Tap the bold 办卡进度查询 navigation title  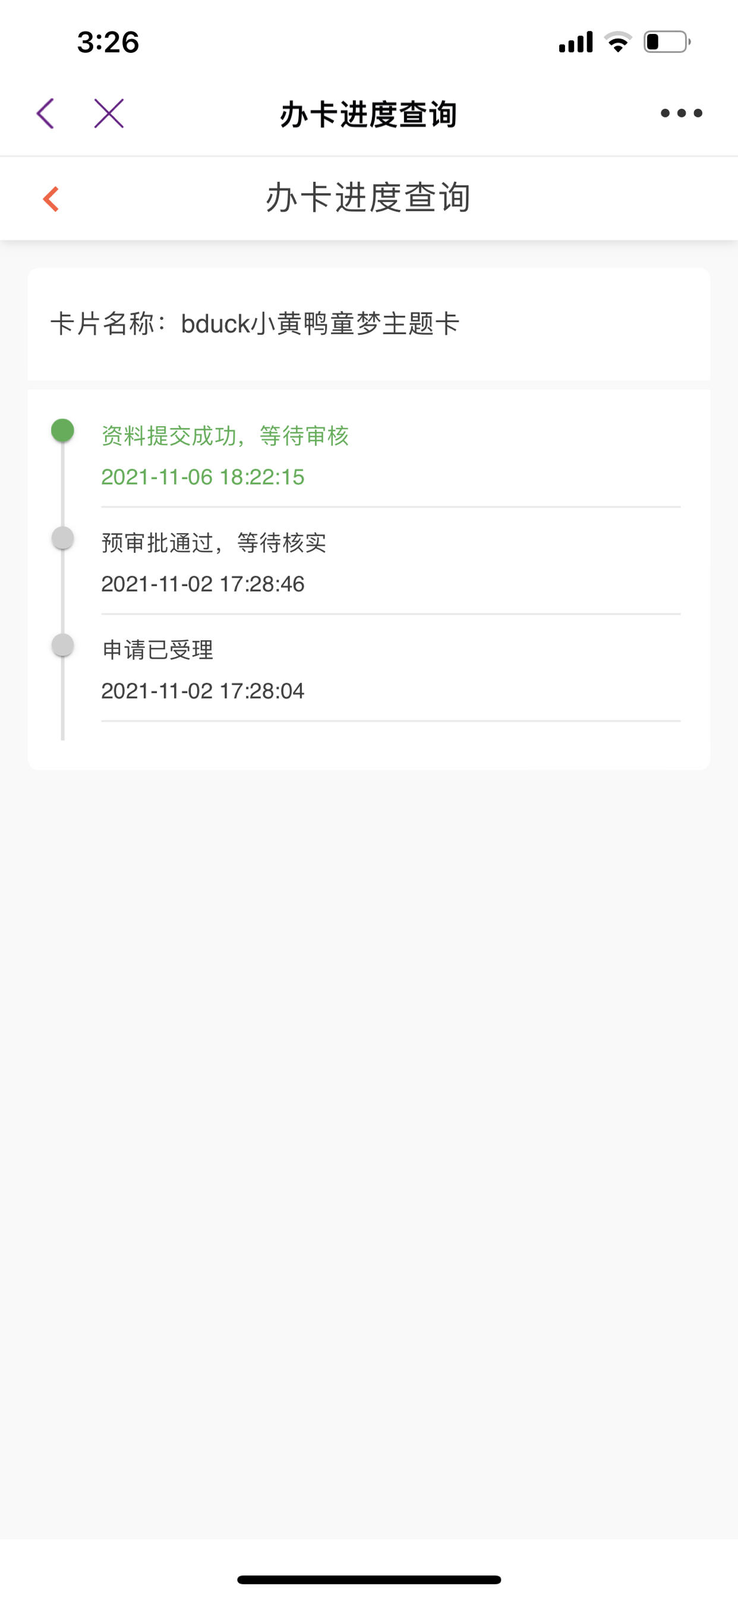[x=368, y=114]
